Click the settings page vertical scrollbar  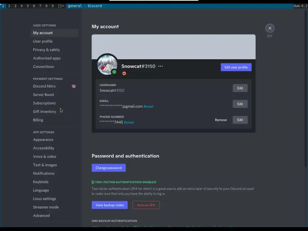click(x=306, y=88)
